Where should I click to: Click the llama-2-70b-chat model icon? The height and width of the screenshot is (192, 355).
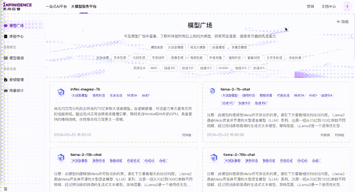coord(214,157)
